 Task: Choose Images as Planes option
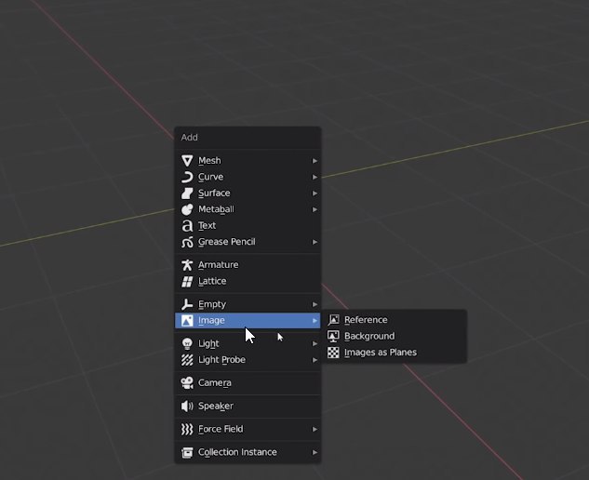coord(395,353)
